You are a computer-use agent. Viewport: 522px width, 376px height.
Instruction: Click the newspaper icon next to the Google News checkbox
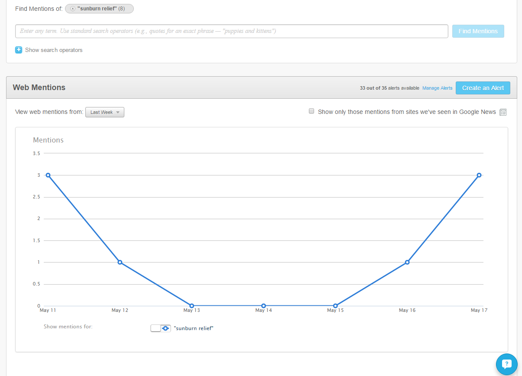tap(503, 112)
